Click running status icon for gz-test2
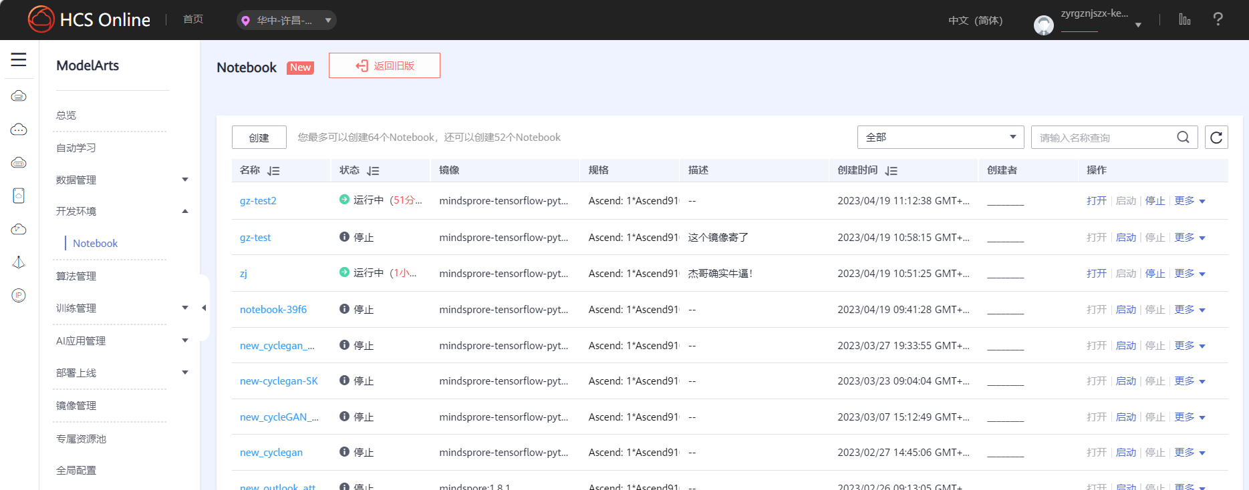 click(344, 200)
